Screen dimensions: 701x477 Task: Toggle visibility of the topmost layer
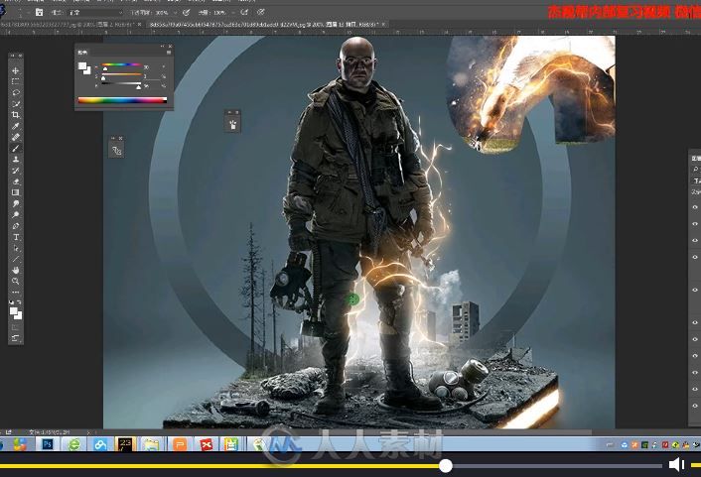point(695,207)
